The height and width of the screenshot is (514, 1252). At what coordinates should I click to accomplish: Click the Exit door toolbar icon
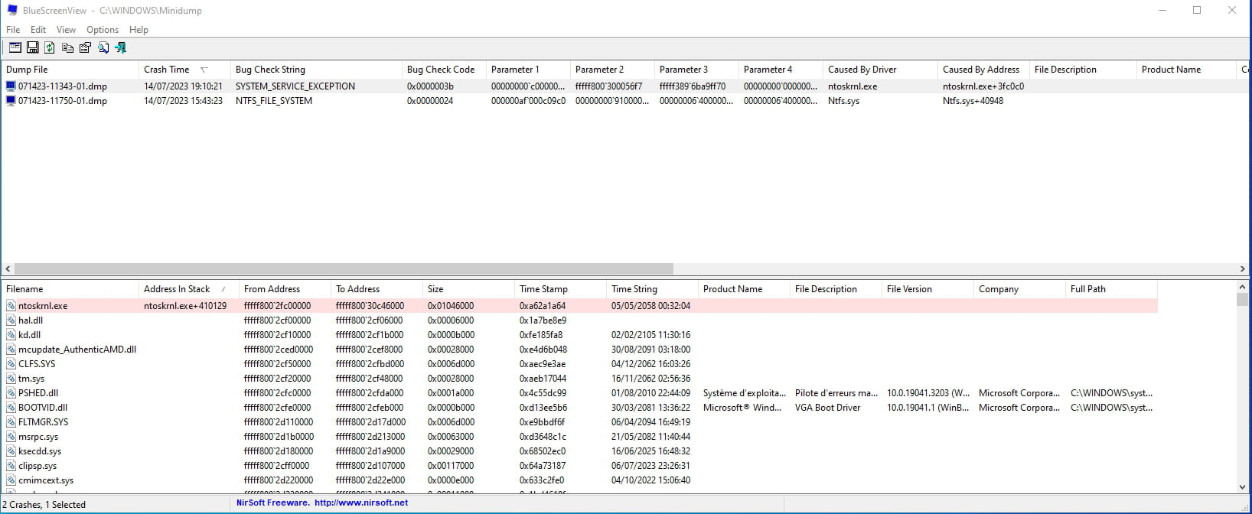coord(120,47)
